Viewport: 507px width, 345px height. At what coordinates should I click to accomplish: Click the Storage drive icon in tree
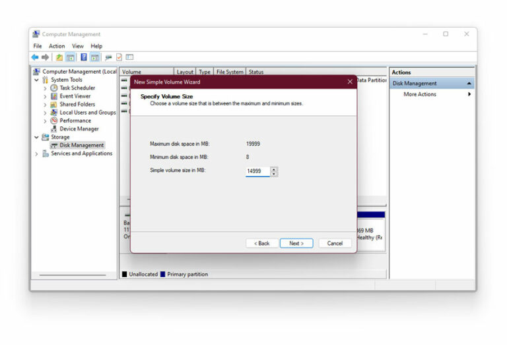(46, 137)
